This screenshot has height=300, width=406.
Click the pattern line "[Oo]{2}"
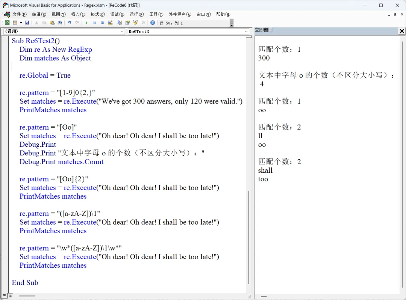pos(54,179)
